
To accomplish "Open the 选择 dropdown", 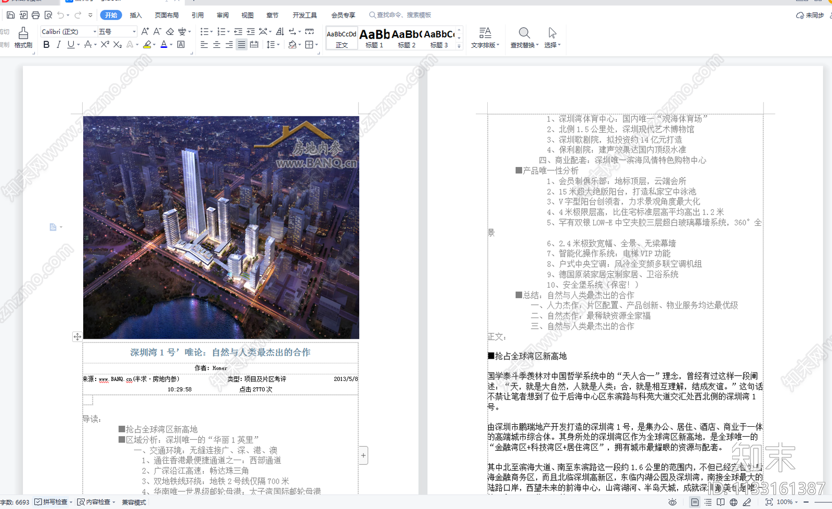I will coord(552,38).
